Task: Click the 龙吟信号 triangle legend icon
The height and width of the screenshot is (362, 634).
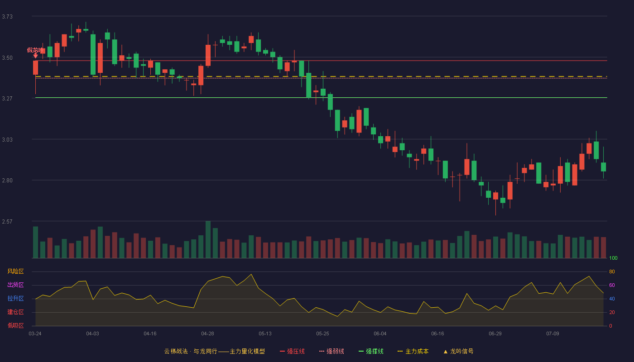Action: 446,352
